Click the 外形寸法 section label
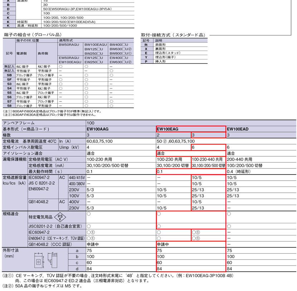This screenshot has height=291, width=297. [x=11, y=251]
